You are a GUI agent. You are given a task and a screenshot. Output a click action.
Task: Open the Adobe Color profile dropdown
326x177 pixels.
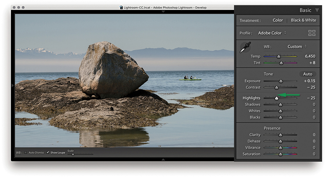click(x=272, y=33)
